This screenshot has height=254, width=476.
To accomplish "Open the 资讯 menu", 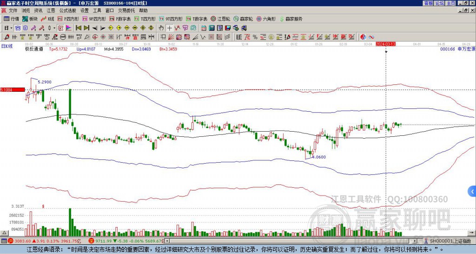I will click(38, 11).
